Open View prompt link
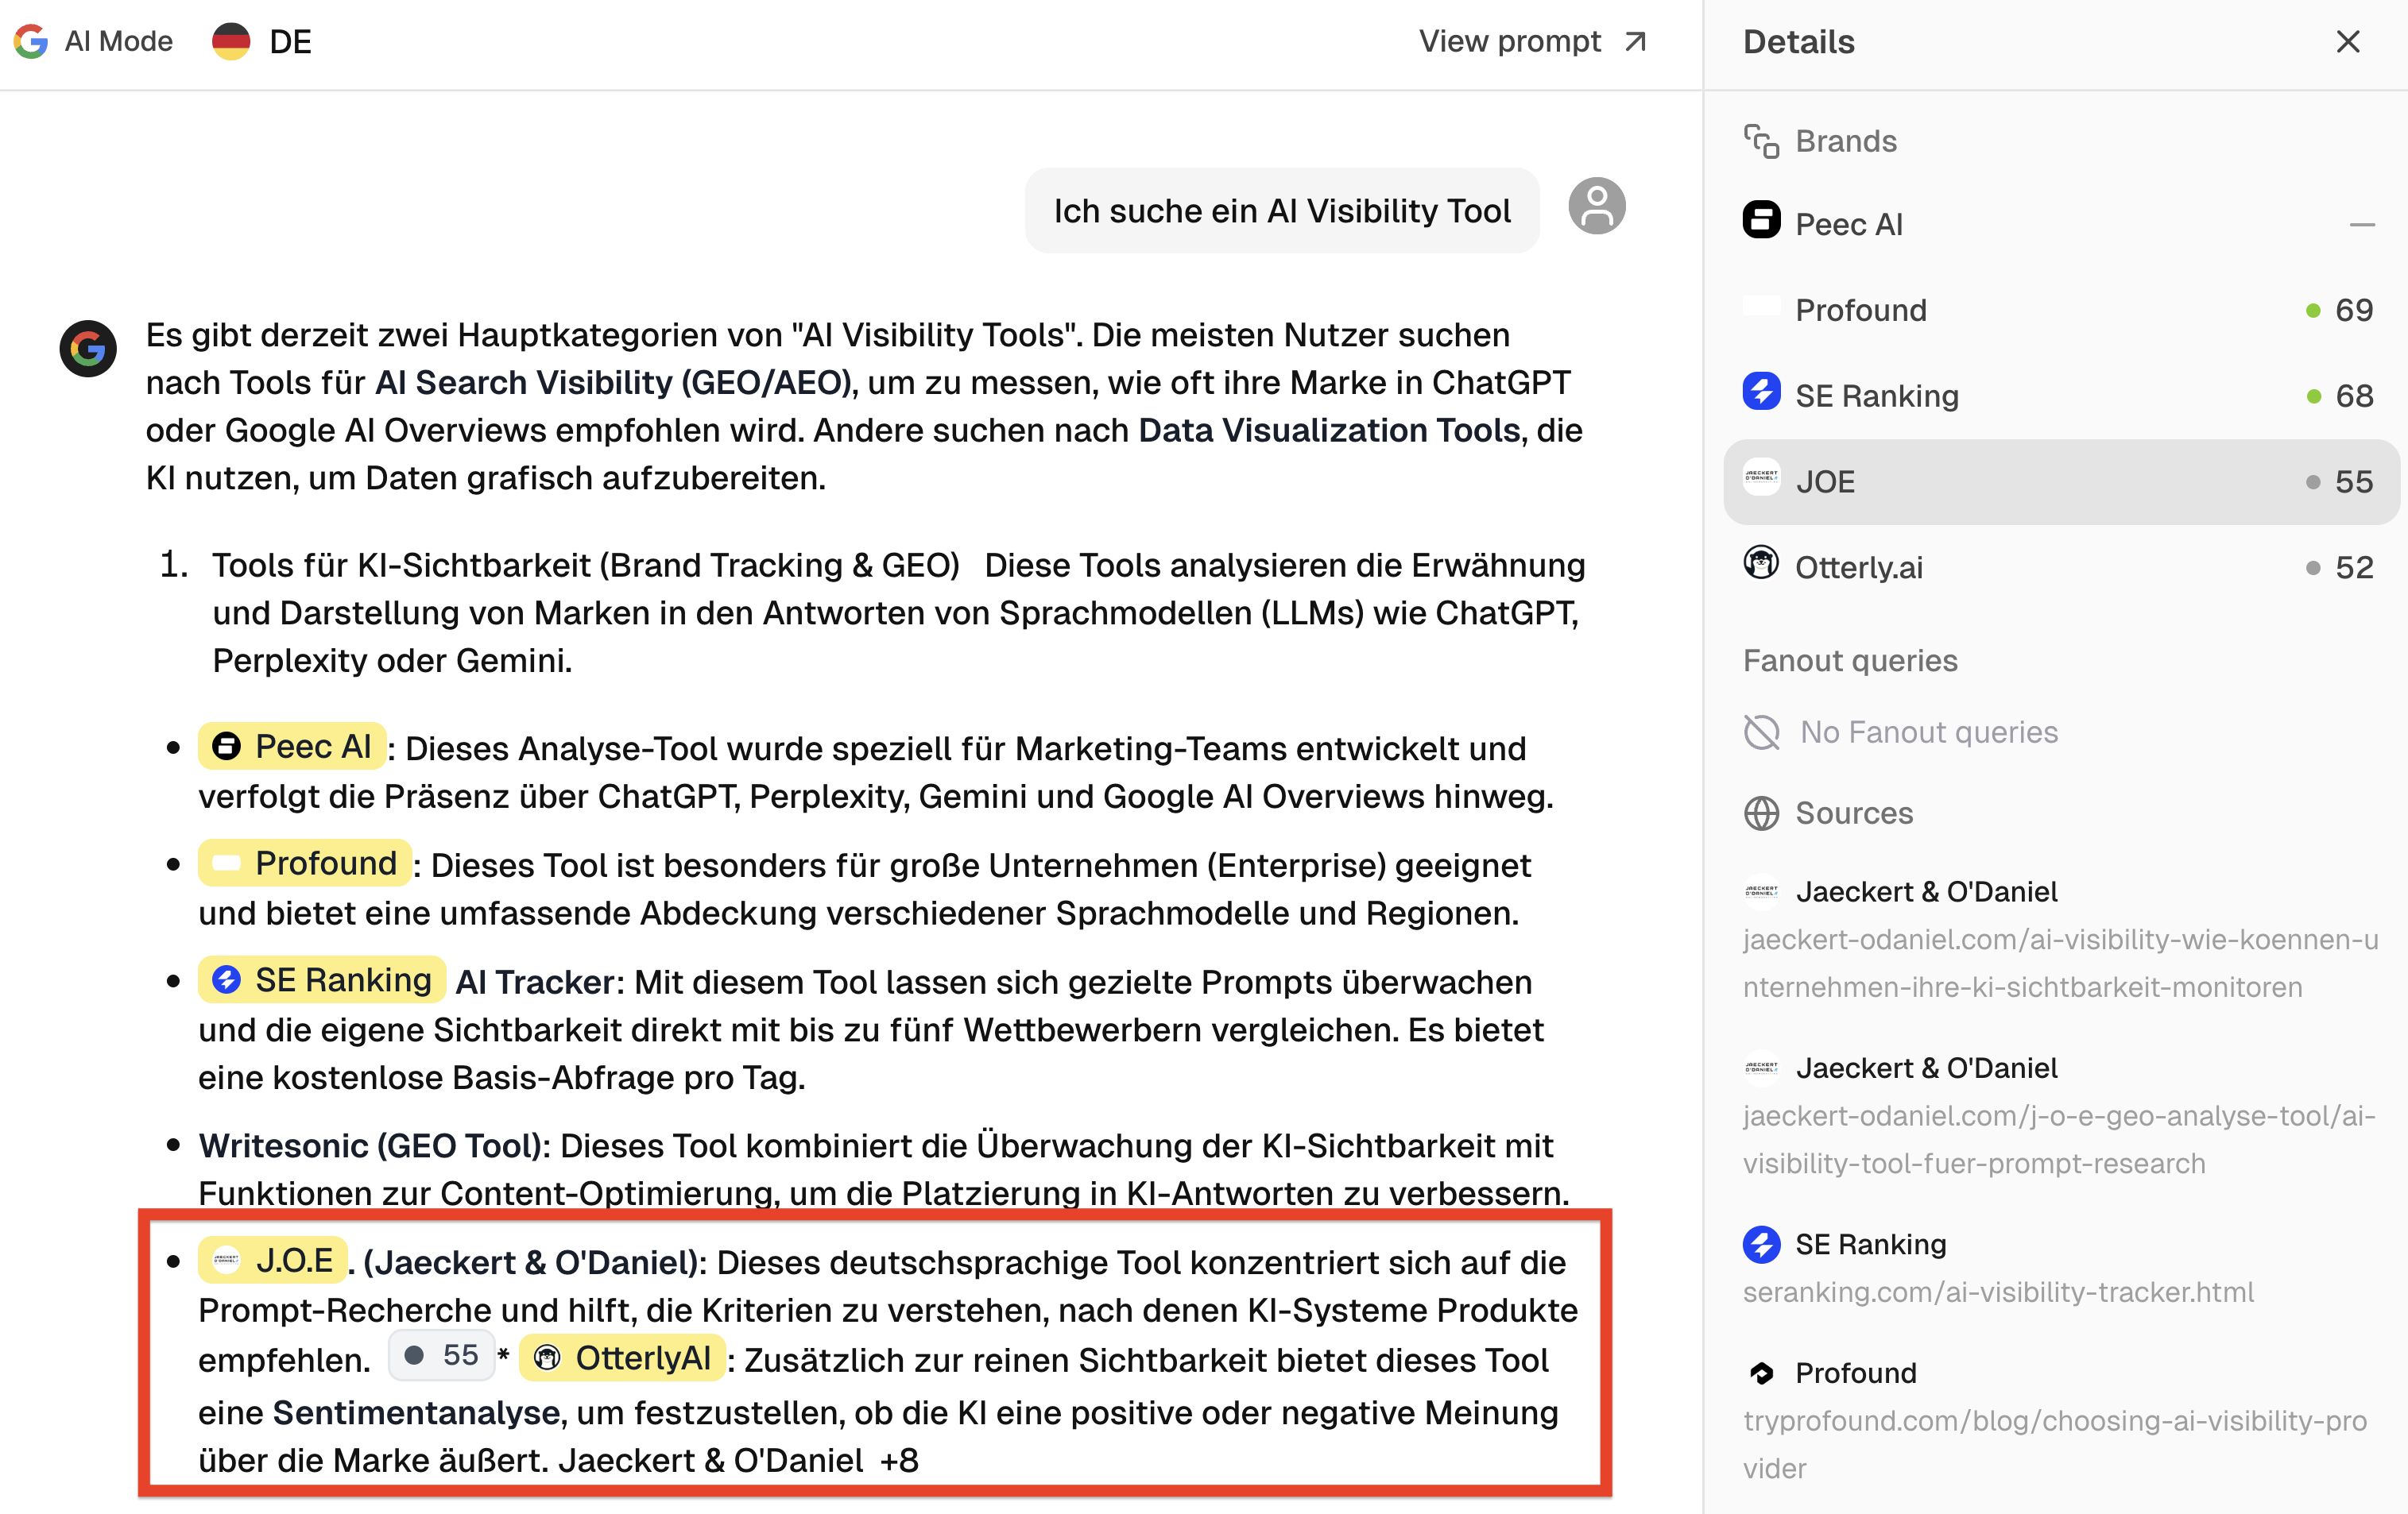Screen dimensions: 2408x1514 click(1531, 41)
